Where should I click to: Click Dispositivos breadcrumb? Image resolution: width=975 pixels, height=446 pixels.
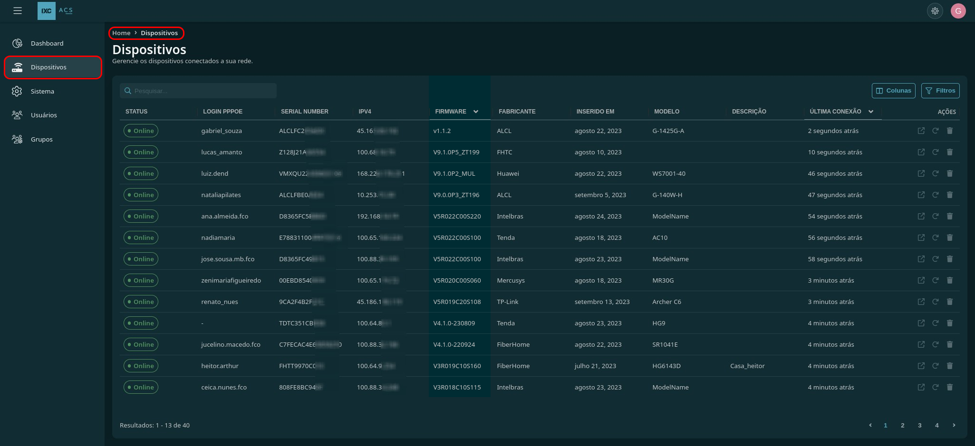pyautogui.click(x=159, y=33)
